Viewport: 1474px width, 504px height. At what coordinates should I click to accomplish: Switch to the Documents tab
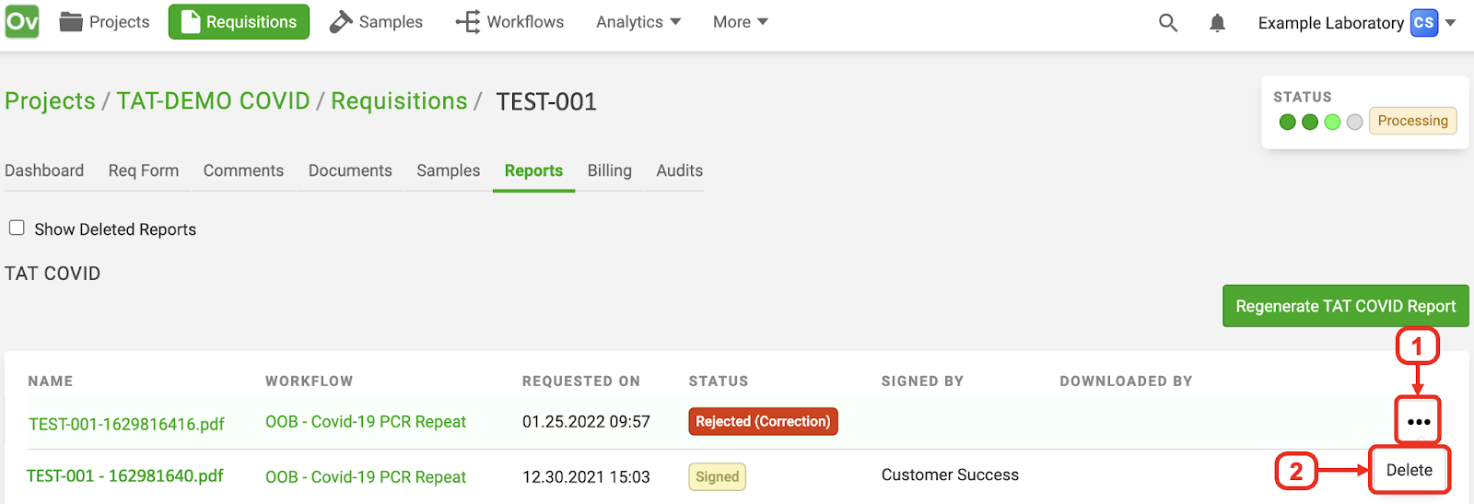click(350, 170)
